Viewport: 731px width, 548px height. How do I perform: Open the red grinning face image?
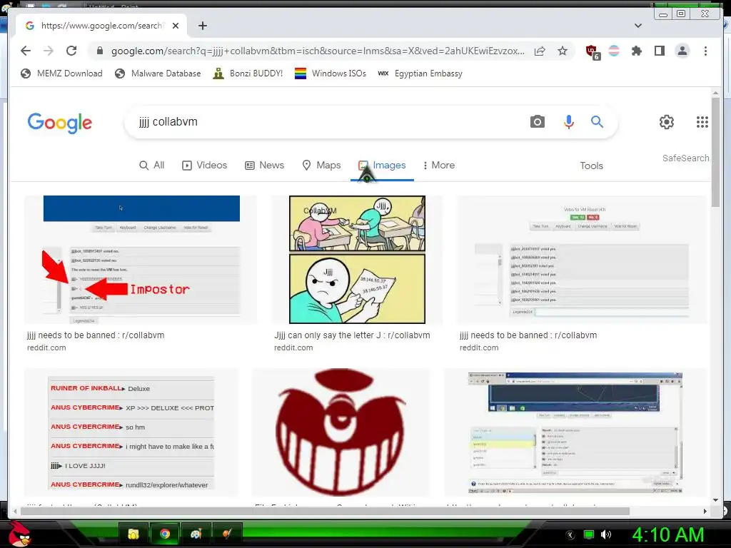341,432
